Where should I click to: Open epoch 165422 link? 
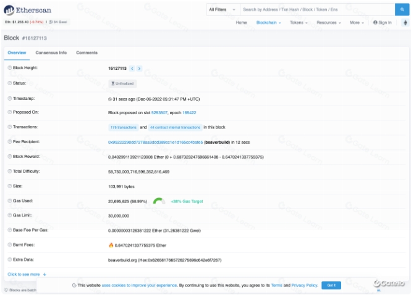[189, 113]
